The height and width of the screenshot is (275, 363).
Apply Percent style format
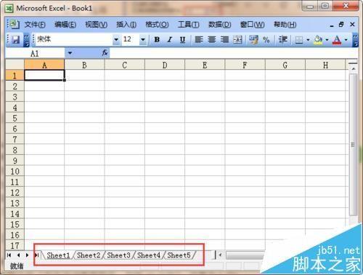pyautogui.click(x=266, y=39)
